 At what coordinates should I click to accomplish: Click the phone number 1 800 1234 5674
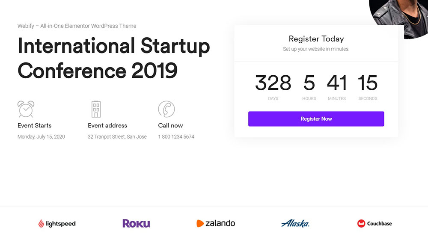tap(176, 136)
